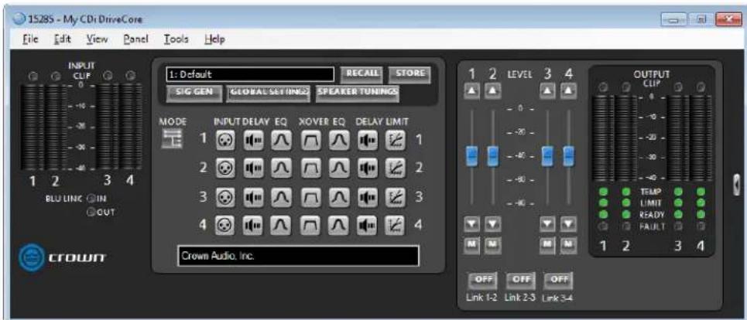
Task: Lower channel 3 level with down arrow
Action: coord(547,223)
